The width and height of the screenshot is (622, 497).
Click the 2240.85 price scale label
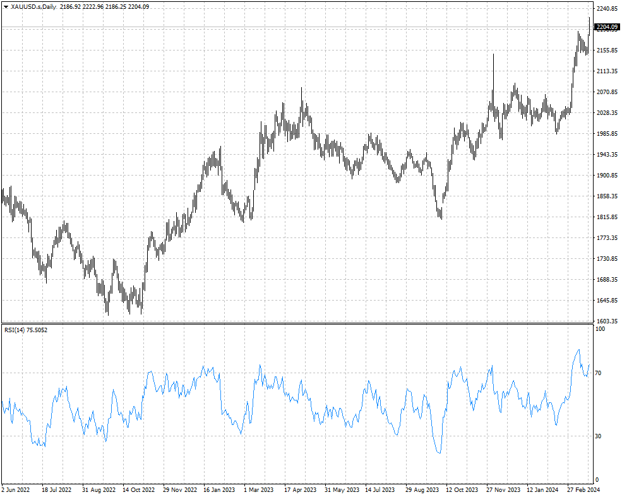pos(606,9)
